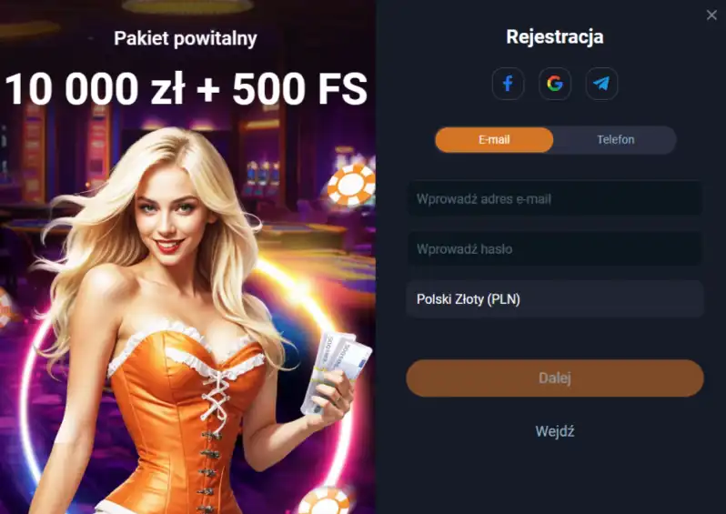Viewport: 726px width, 514px height.
Task: Click the partial chip at banner's left edge
Action: [5, 307]
